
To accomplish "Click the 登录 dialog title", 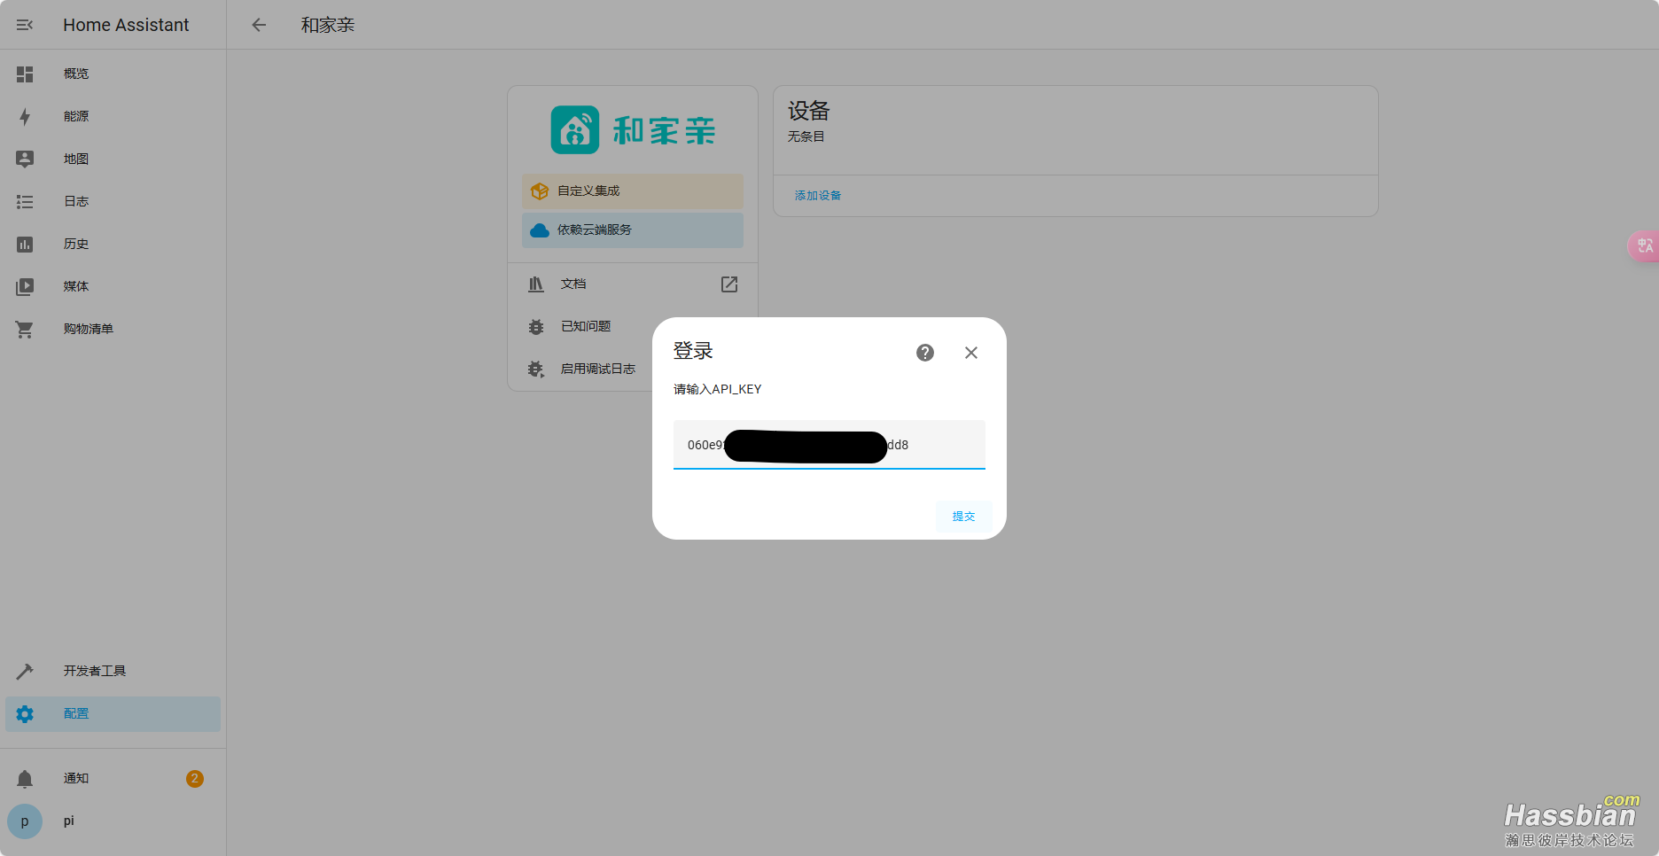I will point(693,351).
